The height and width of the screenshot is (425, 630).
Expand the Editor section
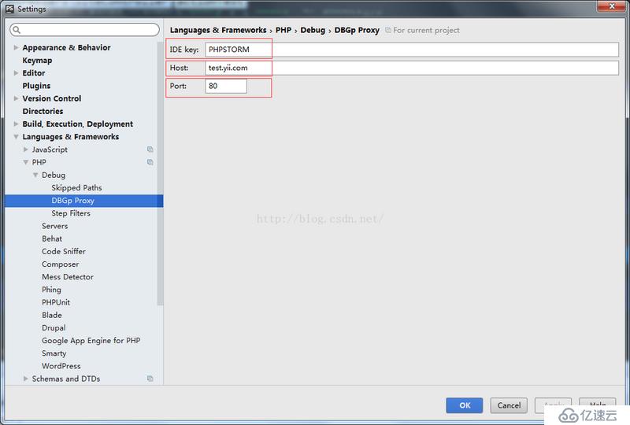point(16,73)
